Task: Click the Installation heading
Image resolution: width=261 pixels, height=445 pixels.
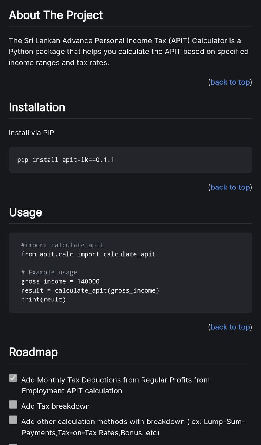Action: tap(37, 107)
